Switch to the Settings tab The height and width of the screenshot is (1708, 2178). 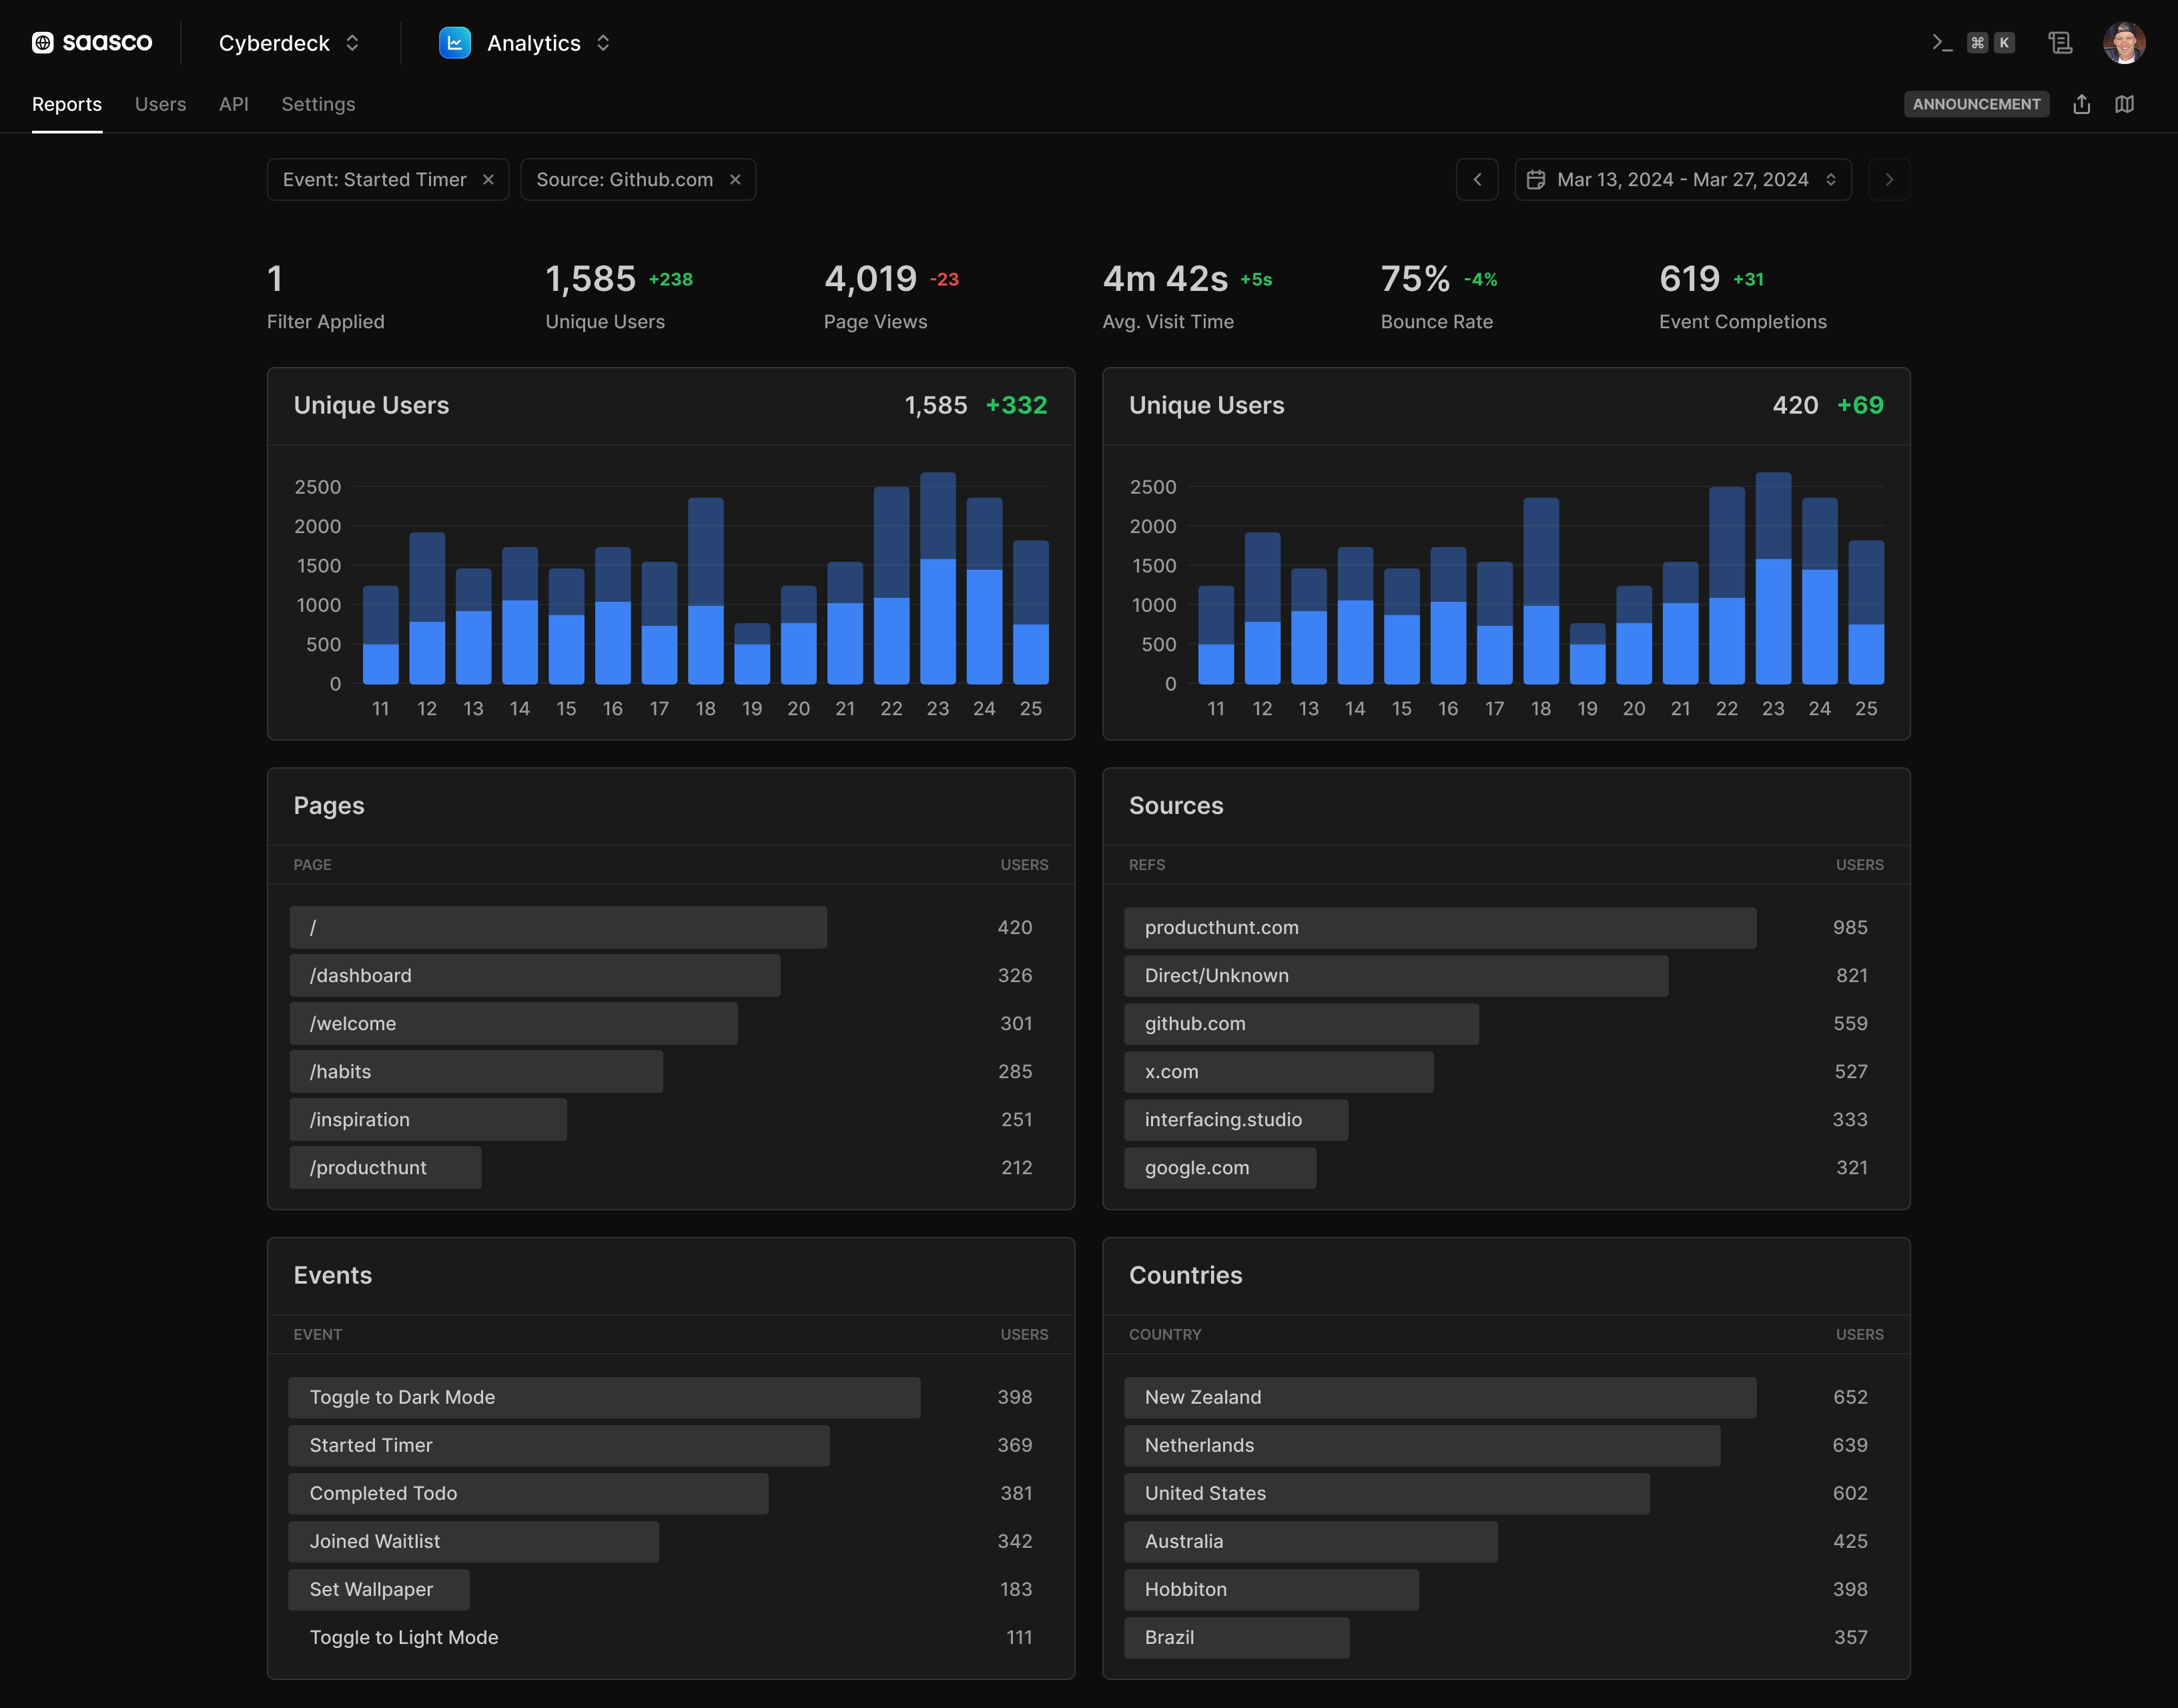[318, 104]
